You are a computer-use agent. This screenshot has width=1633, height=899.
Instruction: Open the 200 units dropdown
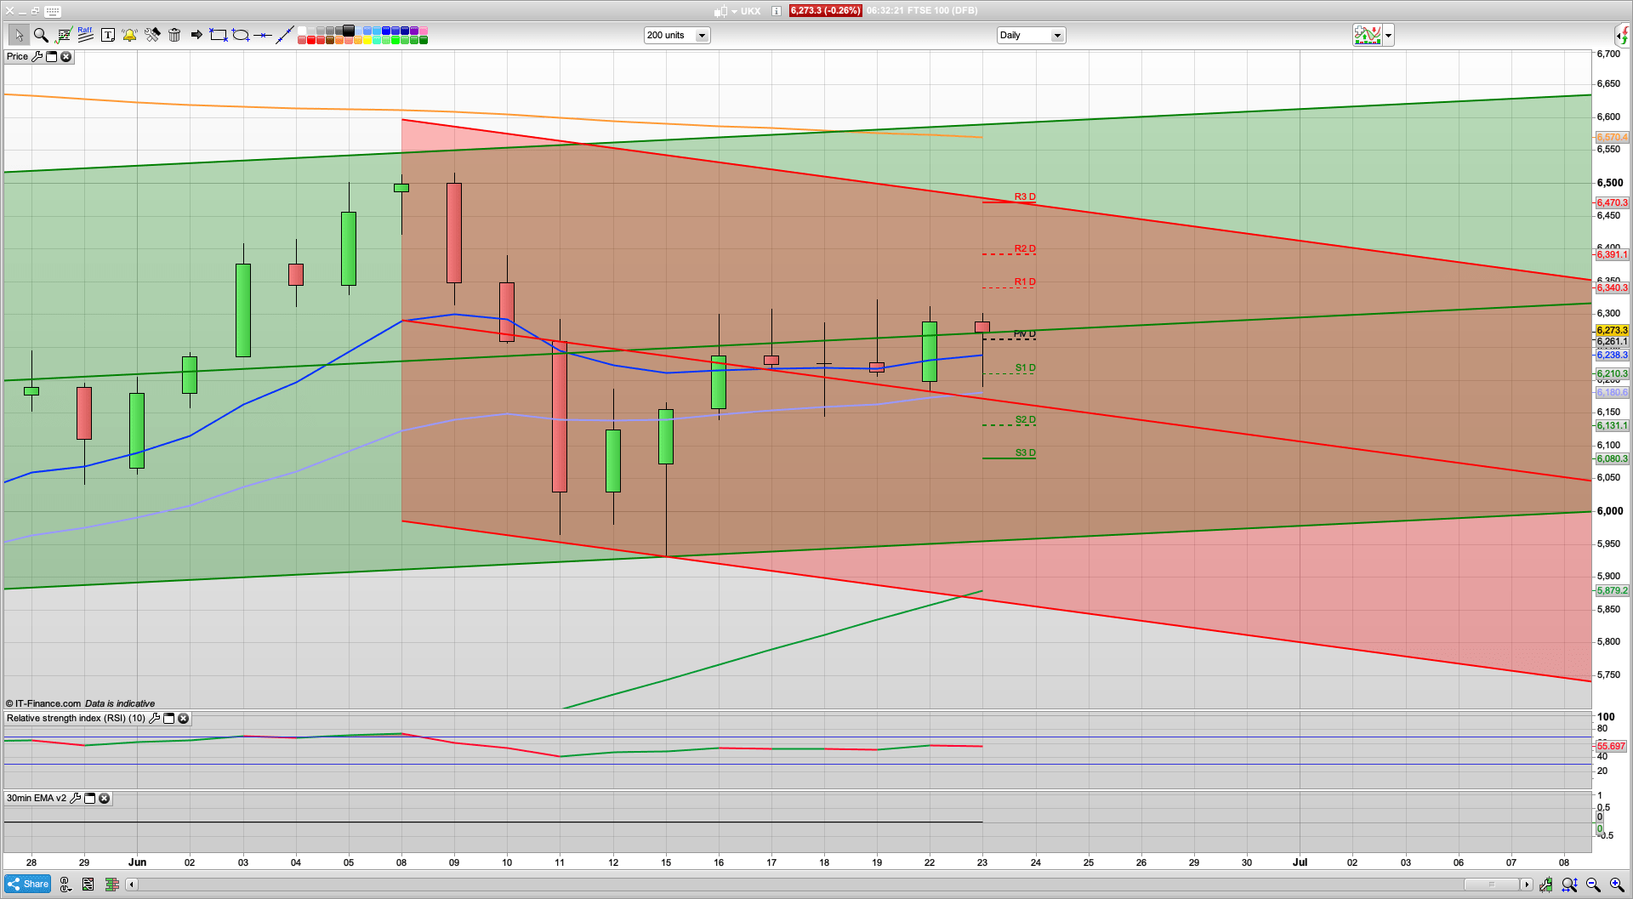click(677, 35)
